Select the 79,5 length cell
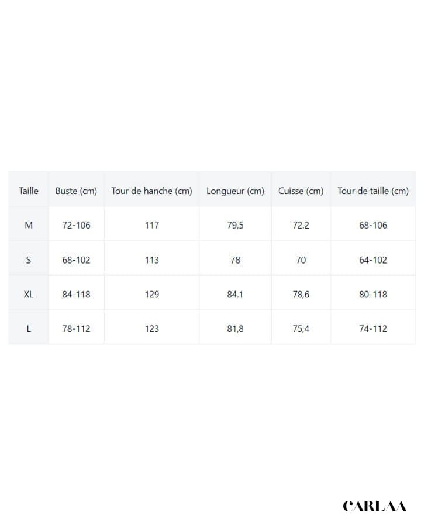Image resolution: width=421 pixels, height=526 pixels. (x=235, y=225)
